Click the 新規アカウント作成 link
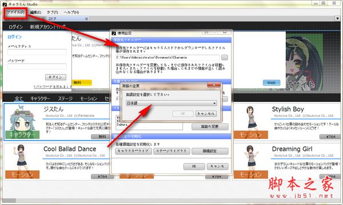This screenshot has width=343, height=205. [x=47, y=27]
